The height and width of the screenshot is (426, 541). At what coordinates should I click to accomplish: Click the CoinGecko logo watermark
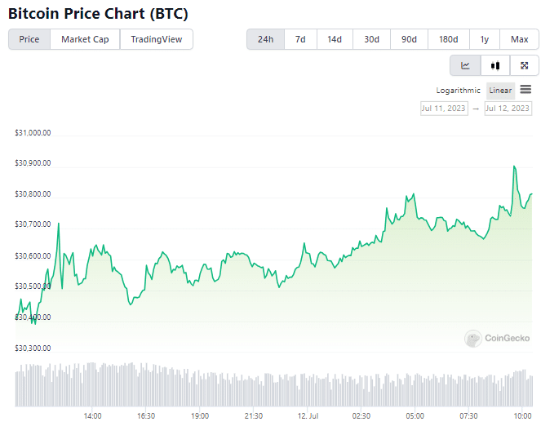(x=497, y=338)
